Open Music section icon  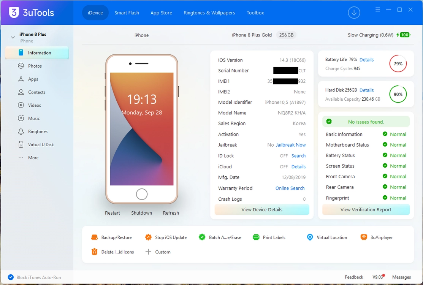(x=21, y=118)
